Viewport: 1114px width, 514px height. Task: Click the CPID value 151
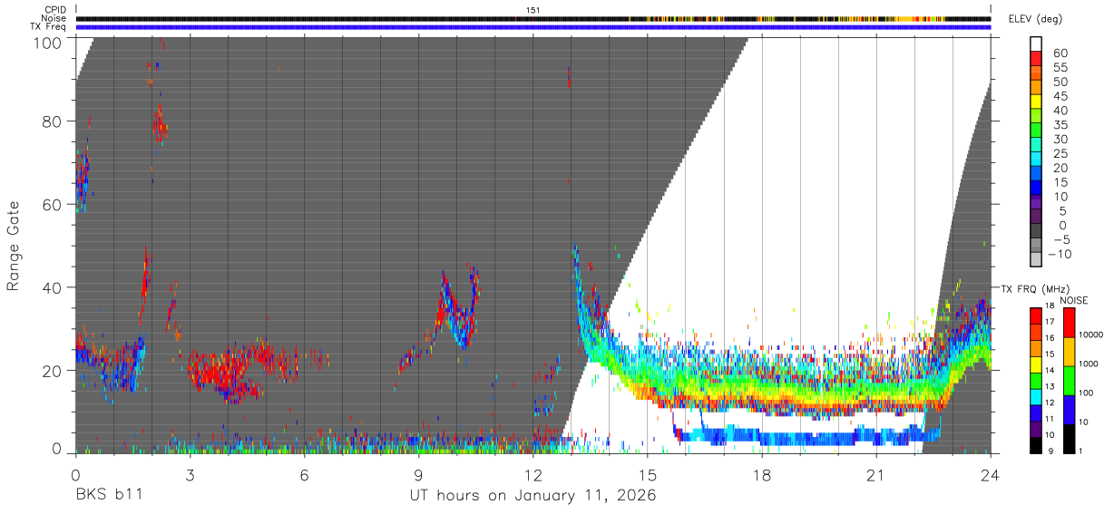[x=533, y=10]
